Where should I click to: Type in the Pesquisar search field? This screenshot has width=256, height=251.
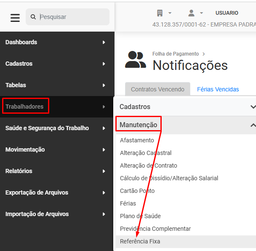72,17
